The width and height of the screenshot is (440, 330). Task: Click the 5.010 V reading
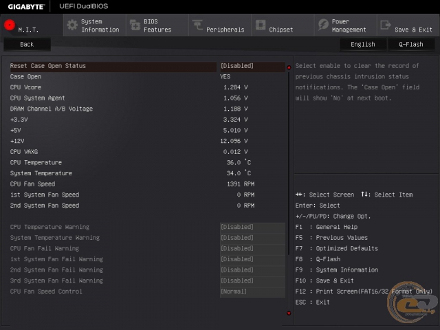click(235, 130)
